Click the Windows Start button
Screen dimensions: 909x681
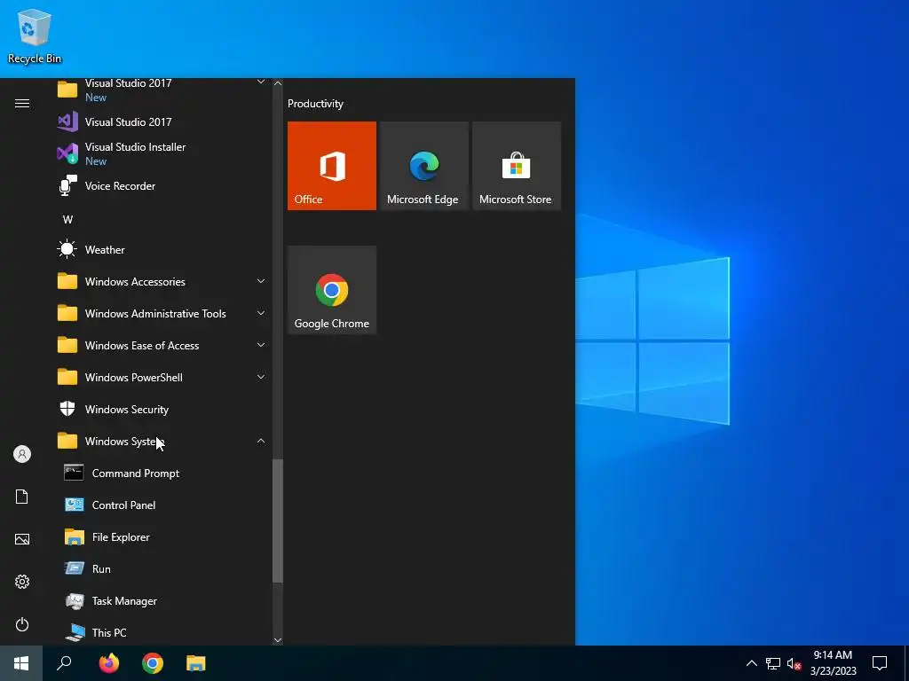click(21, 663)
